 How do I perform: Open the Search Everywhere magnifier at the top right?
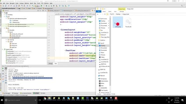pos(182,6)
